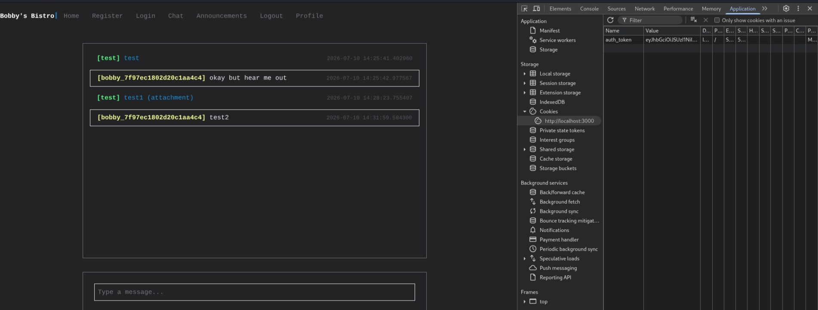
Task: Open Reporting API item
Action: [555, 277]
